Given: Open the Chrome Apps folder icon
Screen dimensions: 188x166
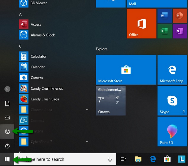Looking at the screenshot, I should point(24,110).
